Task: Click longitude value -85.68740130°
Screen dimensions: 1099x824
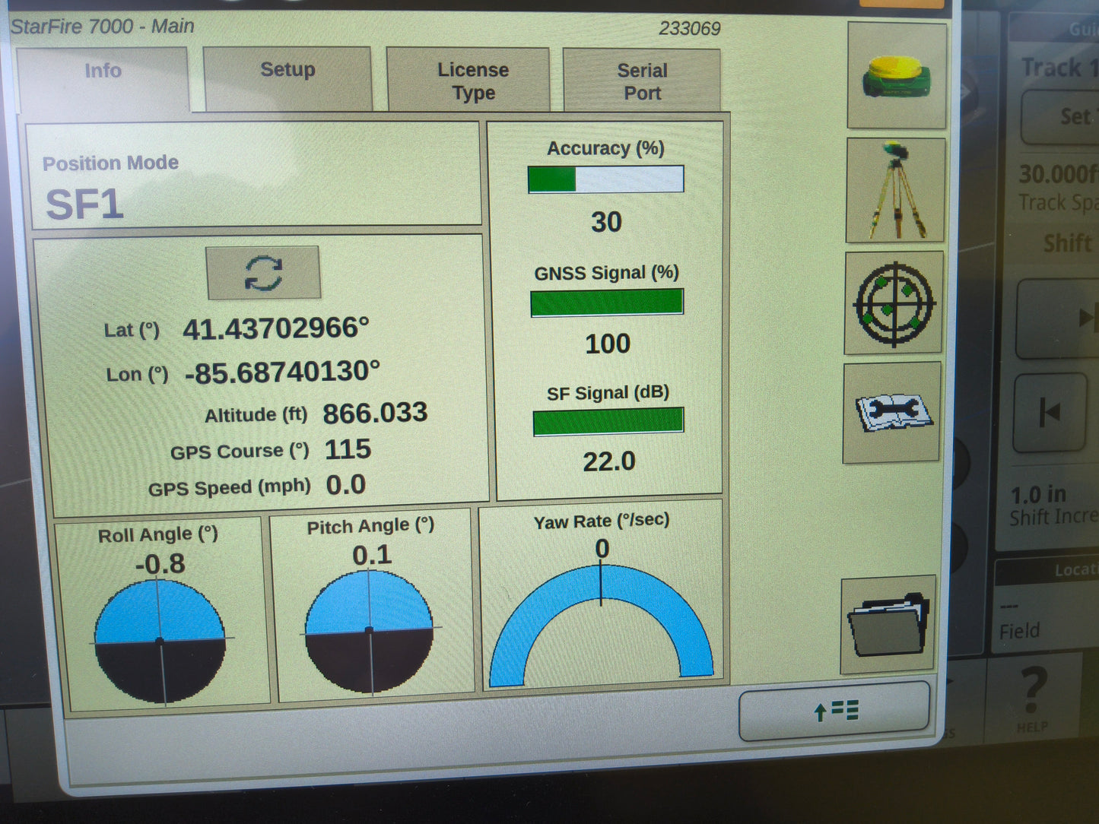Action: tap(282, 372)
